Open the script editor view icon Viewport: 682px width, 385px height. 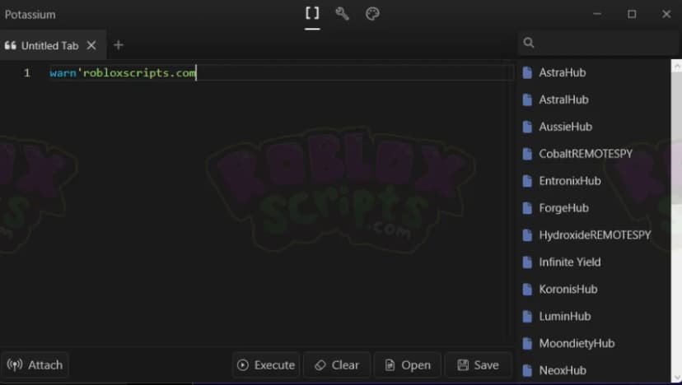(x=312, y=13)
